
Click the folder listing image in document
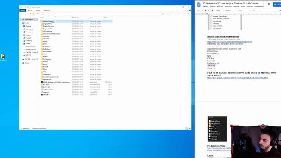217,129
